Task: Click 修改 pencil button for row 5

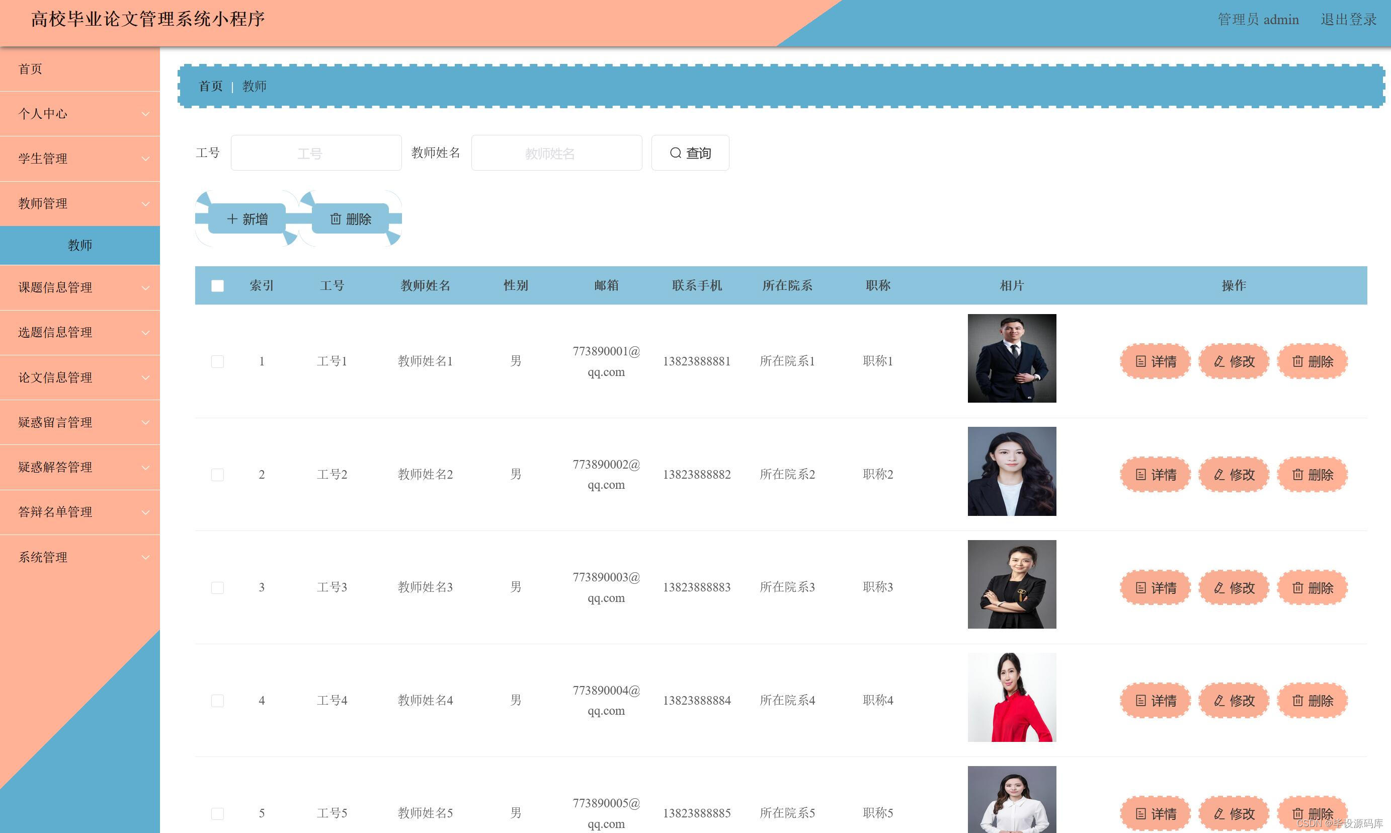Action: (1234, 813)
